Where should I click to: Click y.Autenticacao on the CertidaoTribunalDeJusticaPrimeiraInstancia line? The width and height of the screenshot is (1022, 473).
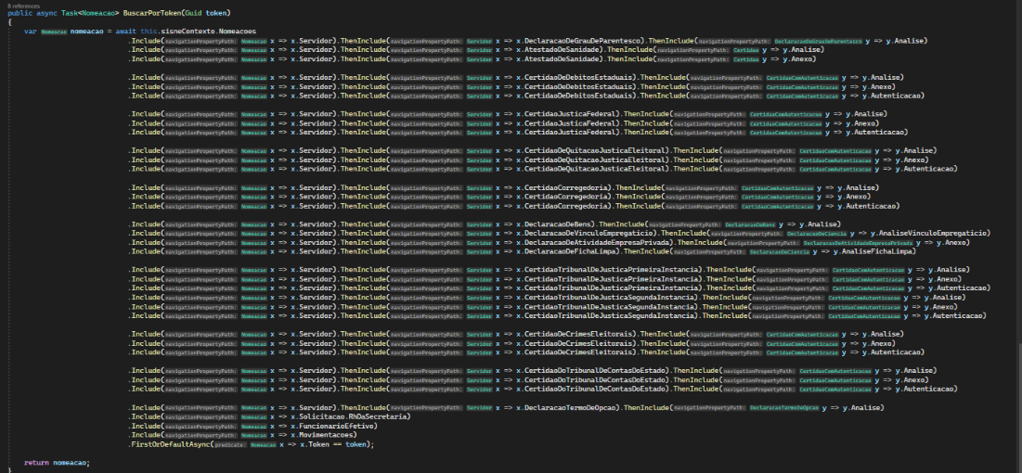[x=960, y=288]
